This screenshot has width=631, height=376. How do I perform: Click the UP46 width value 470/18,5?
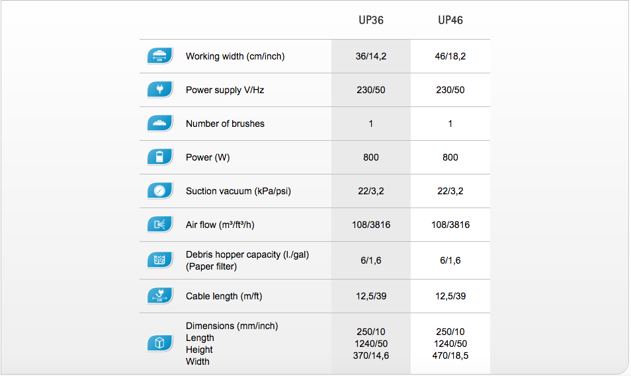click(450, 356)
